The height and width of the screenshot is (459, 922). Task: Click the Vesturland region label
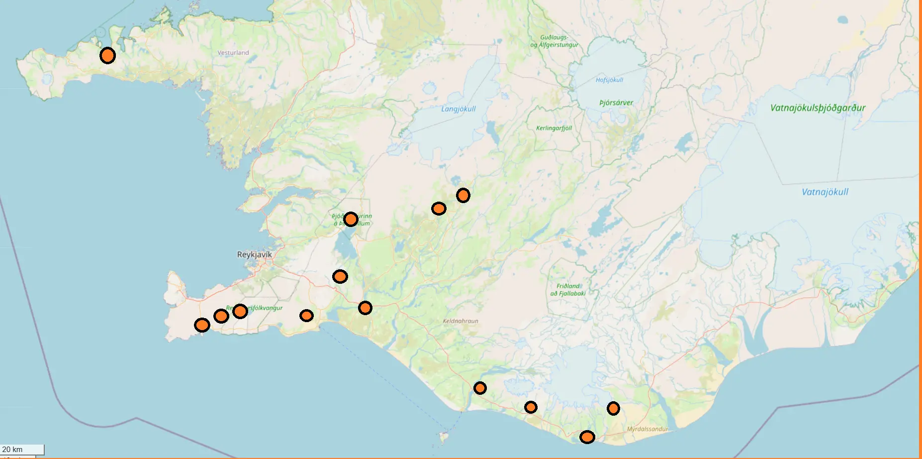tap(233, 53)
